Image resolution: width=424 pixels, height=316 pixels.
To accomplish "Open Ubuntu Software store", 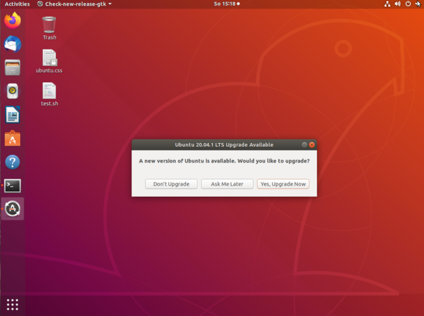I will pyautogui.click(x=12, y=138).
